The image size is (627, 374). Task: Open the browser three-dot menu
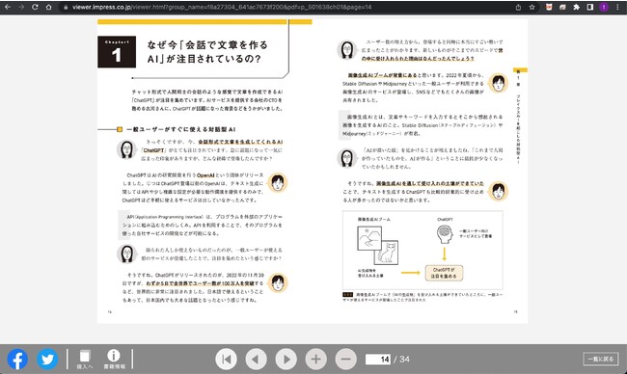coord(617,7)
